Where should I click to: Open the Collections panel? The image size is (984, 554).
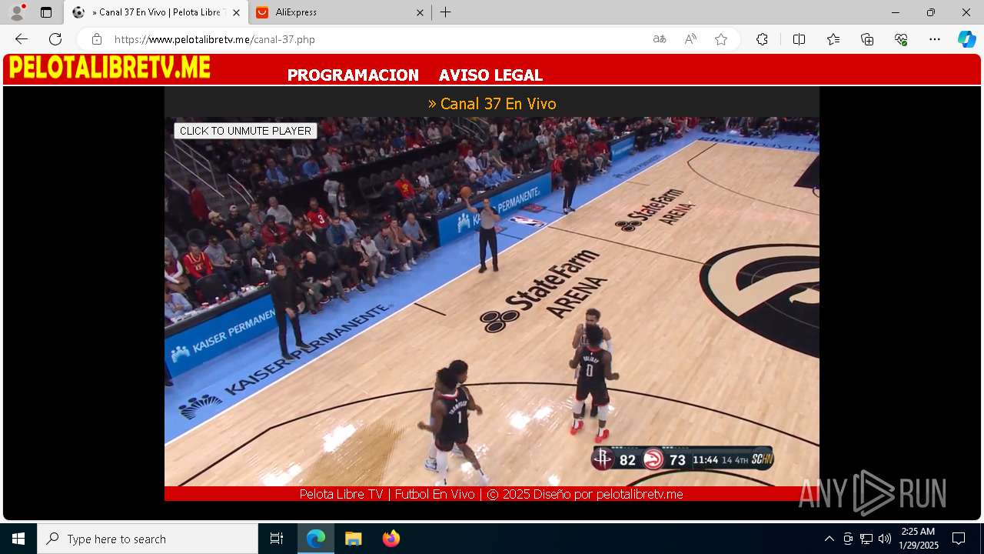[x=867, y=39]
